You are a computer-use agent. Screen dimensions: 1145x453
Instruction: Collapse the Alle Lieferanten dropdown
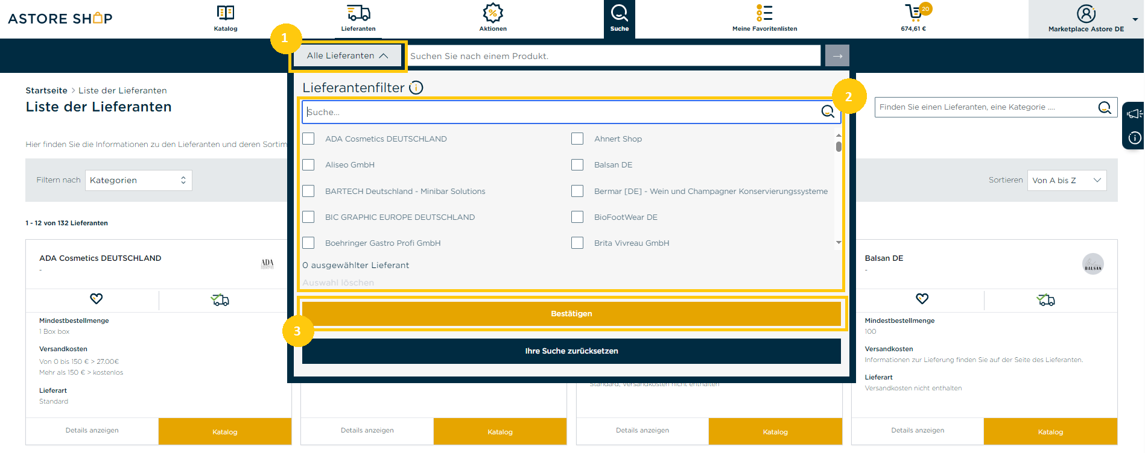pyautogui.click(x=347, y=55)
